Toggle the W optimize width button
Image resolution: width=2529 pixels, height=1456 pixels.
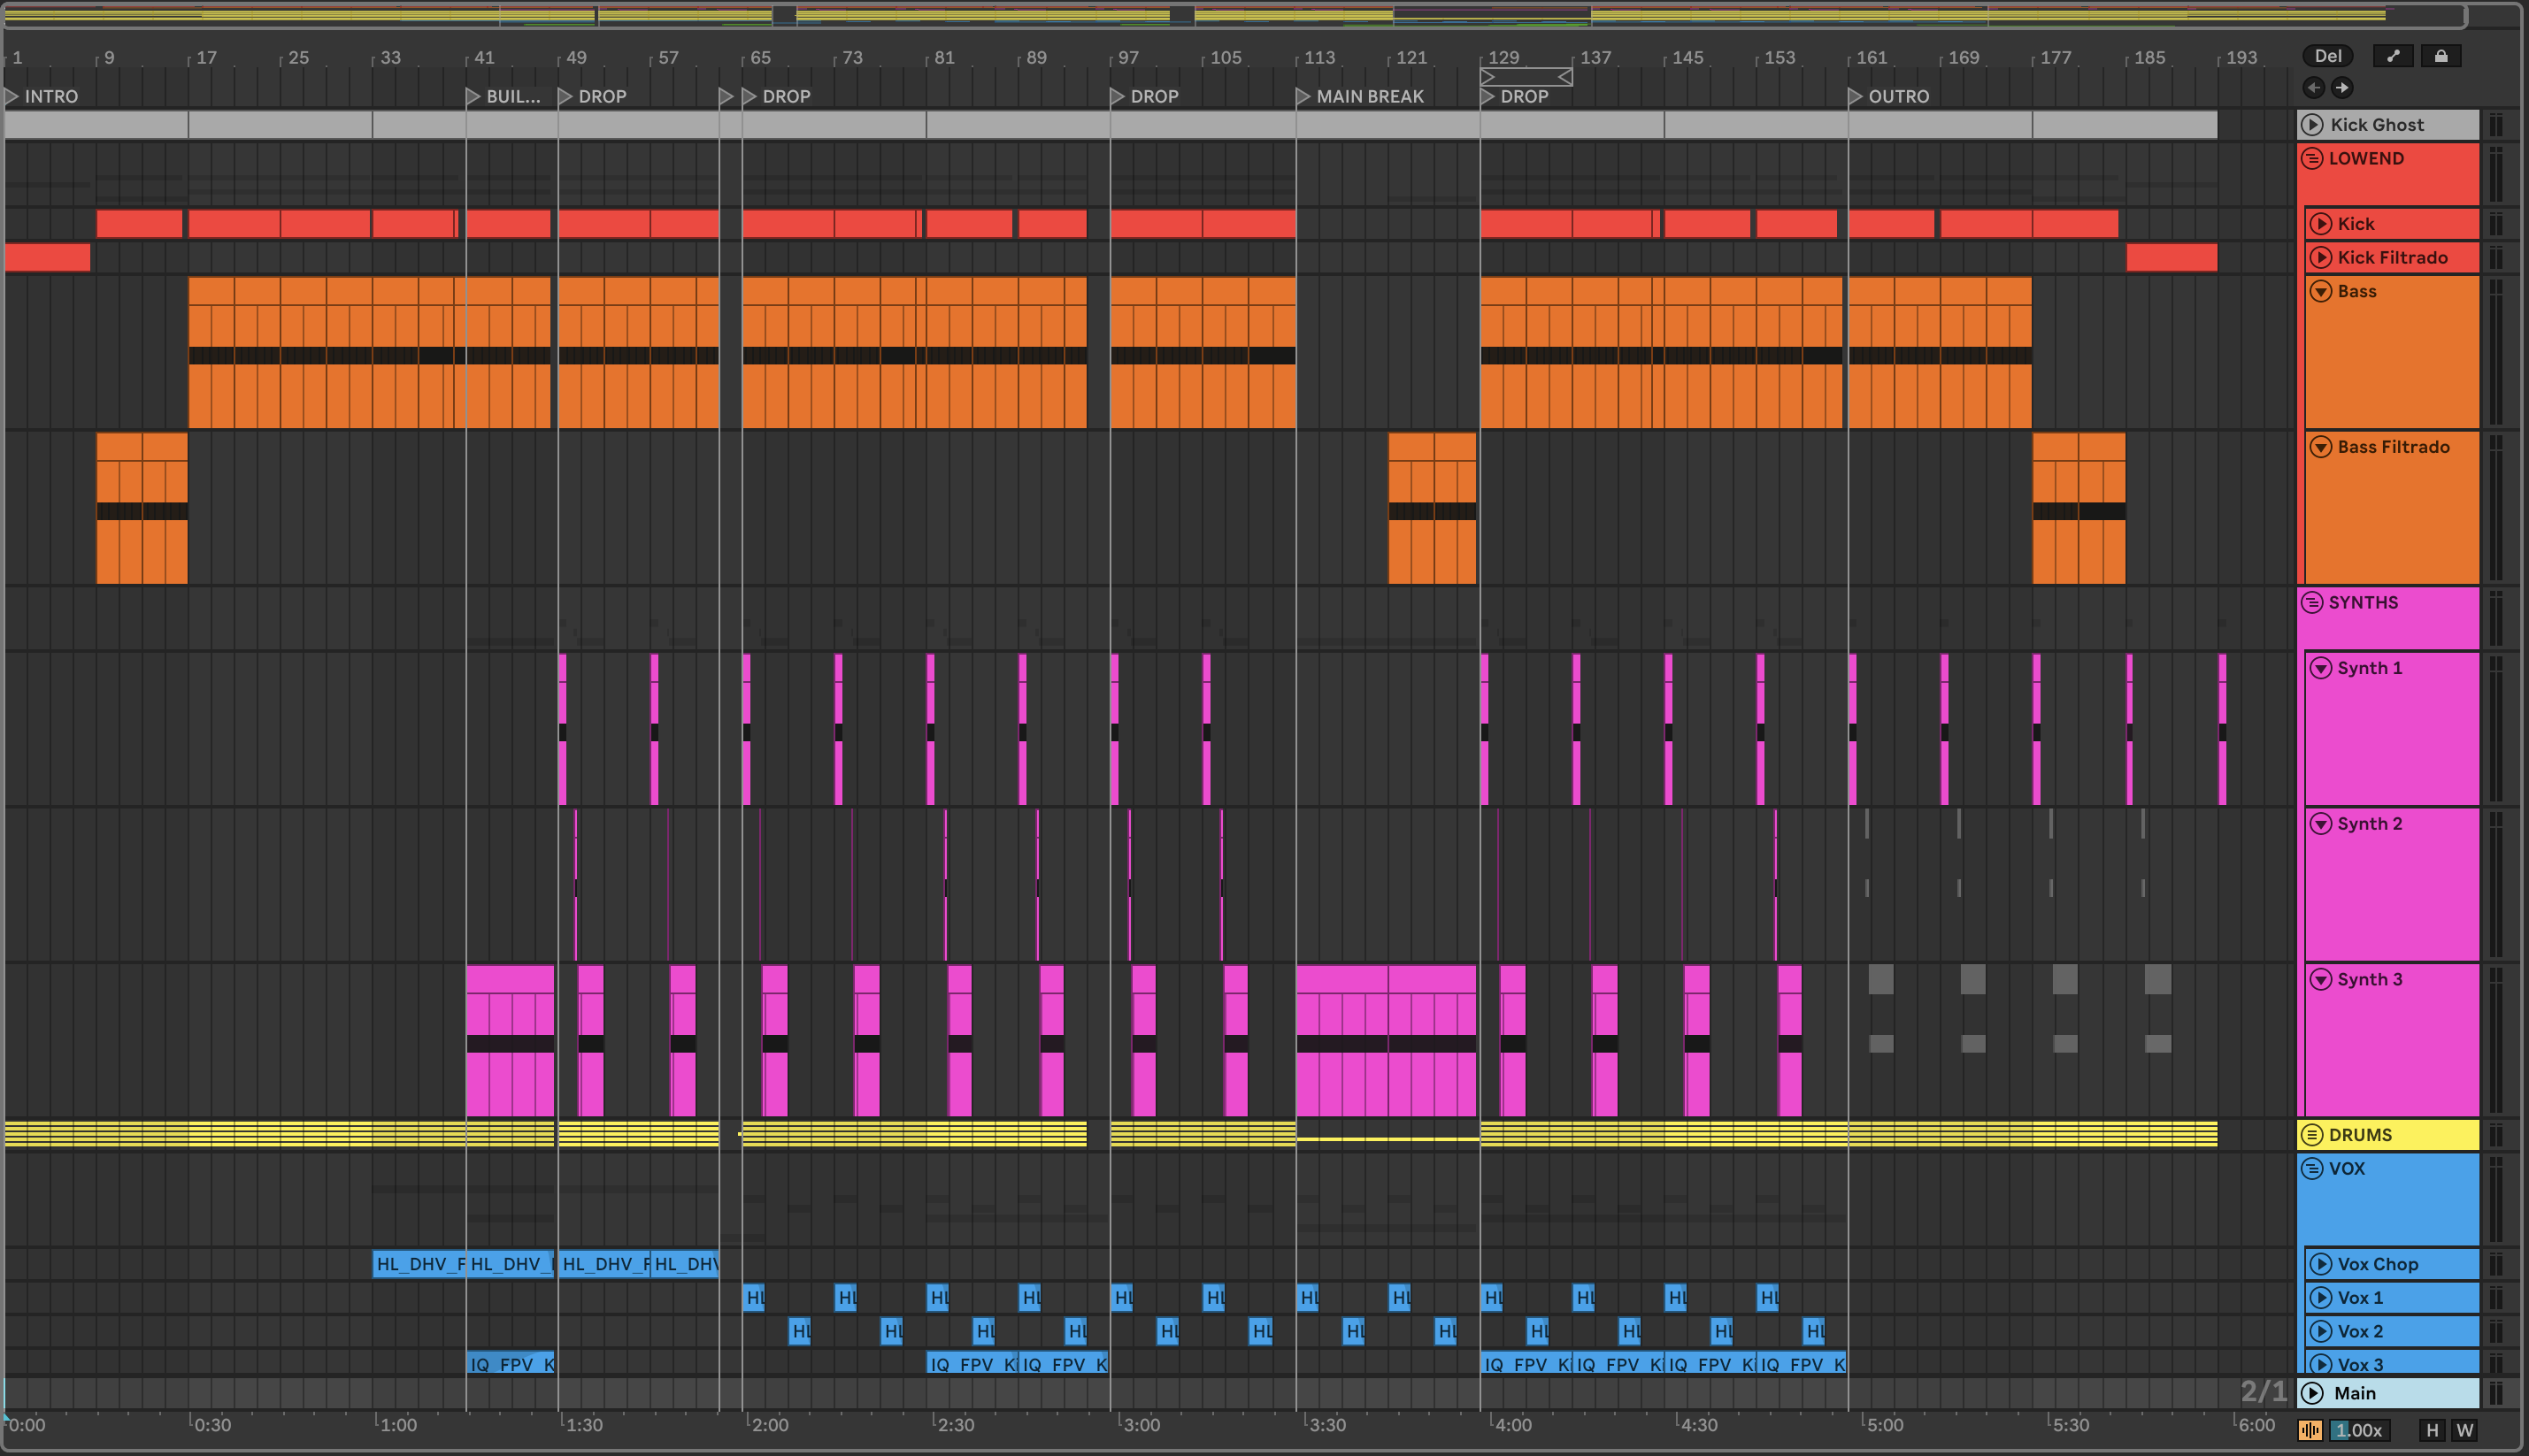tap(2464, 1430)
